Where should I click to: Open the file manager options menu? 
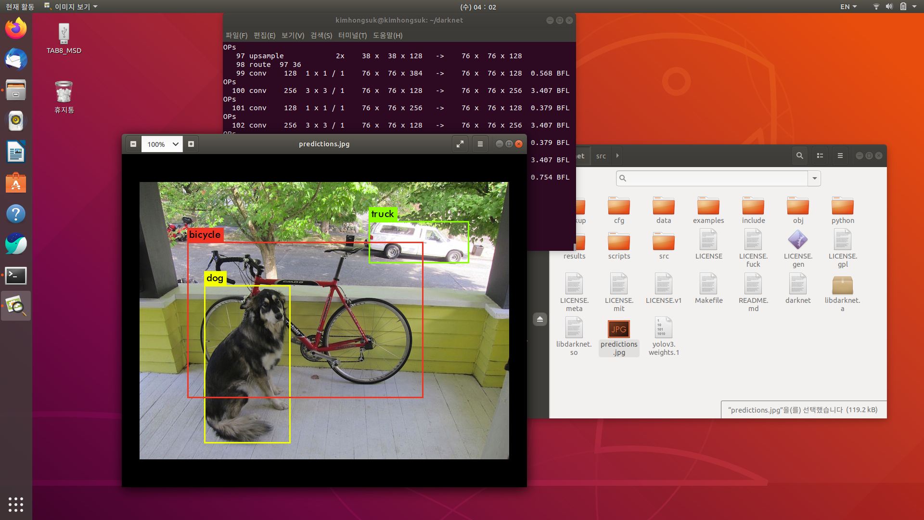(x=840, y=156)
